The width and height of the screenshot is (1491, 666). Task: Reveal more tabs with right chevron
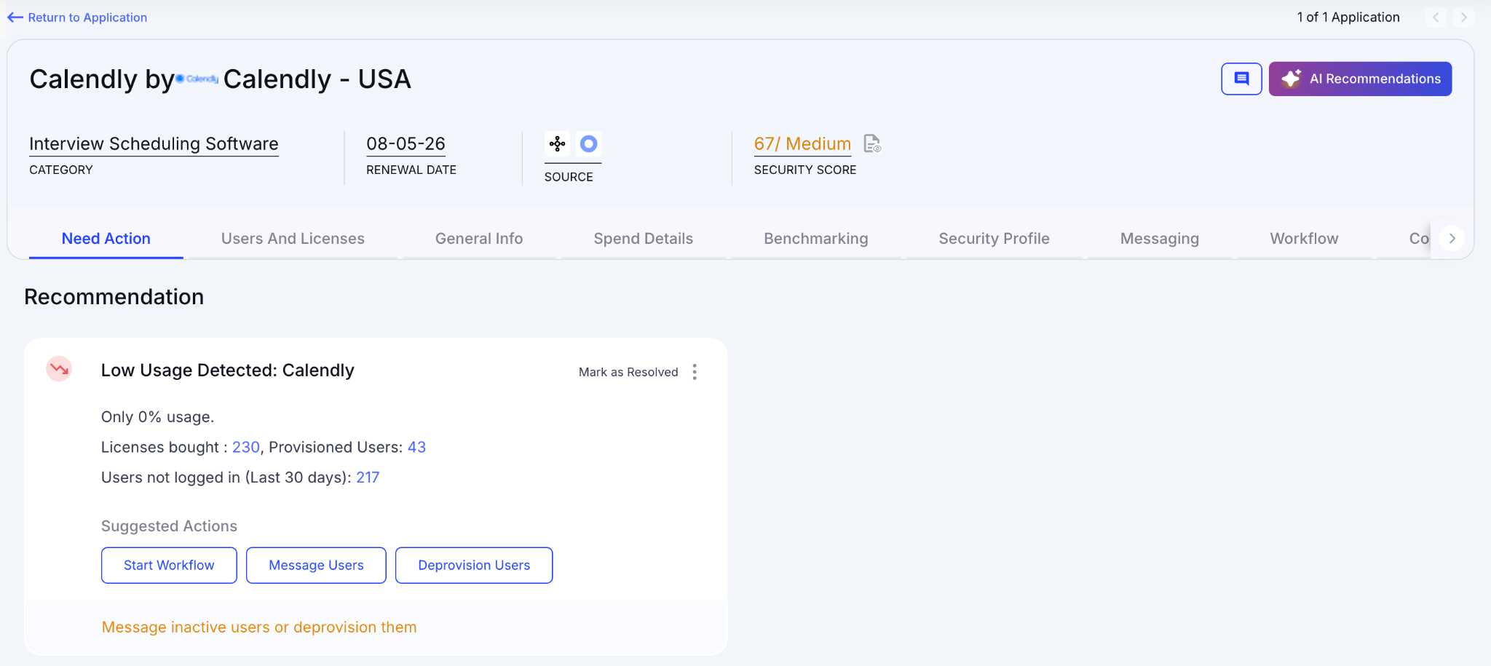point(1452,239)
